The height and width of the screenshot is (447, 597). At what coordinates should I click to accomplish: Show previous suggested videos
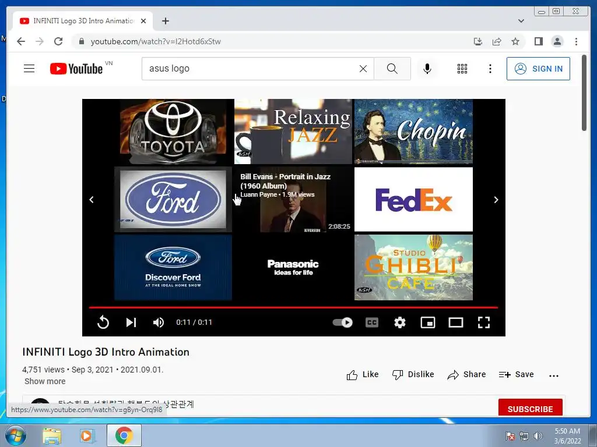[92, 200]
